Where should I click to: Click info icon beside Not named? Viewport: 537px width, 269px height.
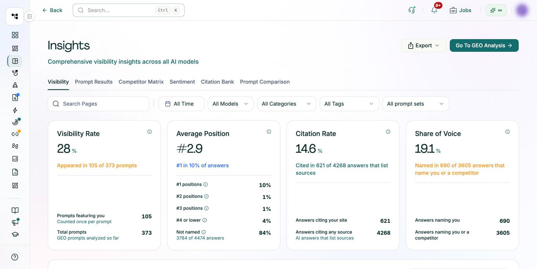(204, 232)
